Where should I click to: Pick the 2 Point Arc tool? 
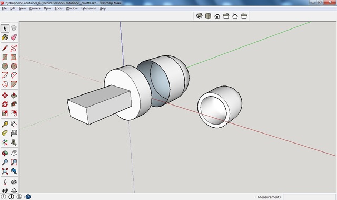point(14,75)
